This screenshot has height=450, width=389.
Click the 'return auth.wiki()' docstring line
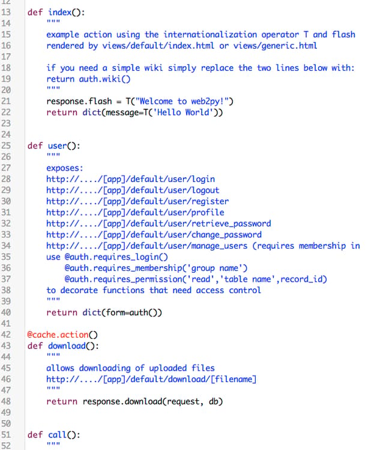tap(88, 79)
